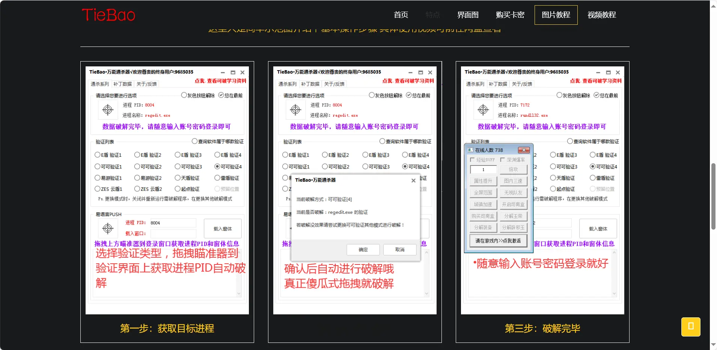Select the crosshair targeting icon in step two window

(x=295, y=110)
